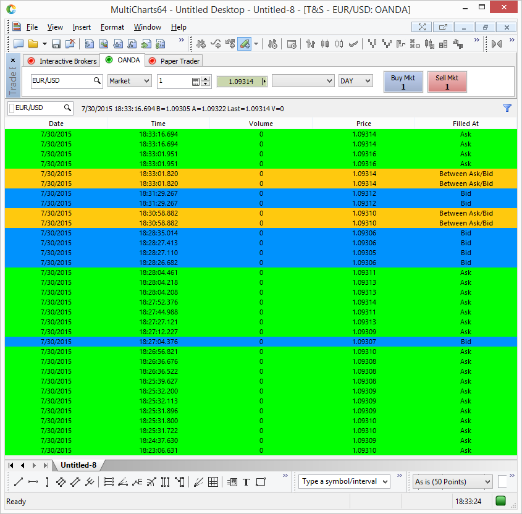The height and width of the screenshot is (514, 522).
Task: Select the Untitled-8 workspace tab
Action: tap(78, 465)
